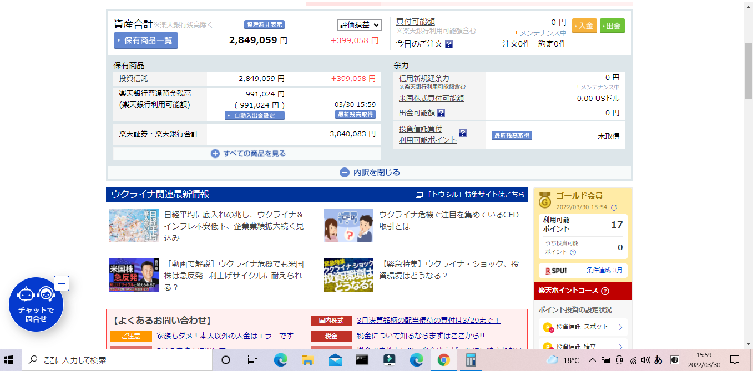Open the 米国株式買付可能額 link
The height and width of the screenshot is (371, 753).
431,99
